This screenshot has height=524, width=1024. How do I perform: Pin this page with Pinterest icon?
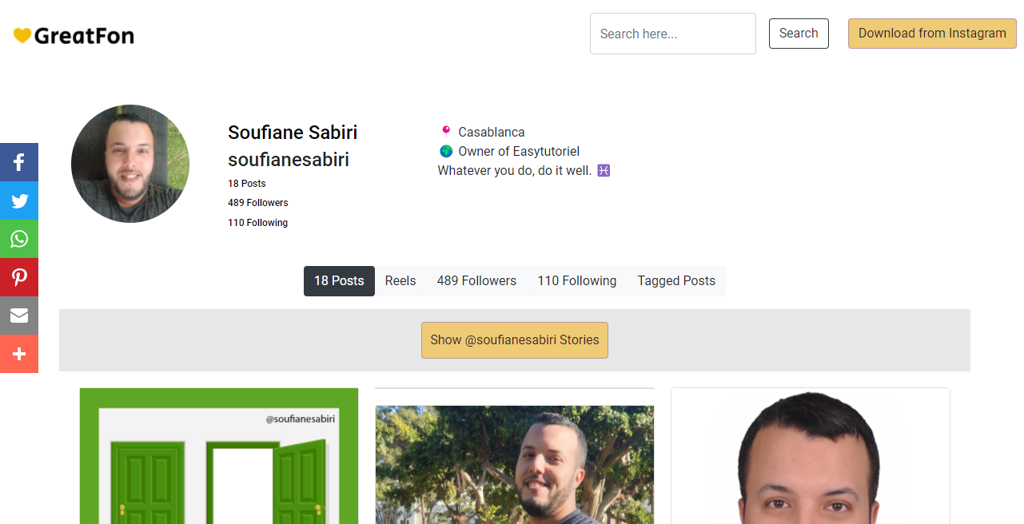(19, 277)
